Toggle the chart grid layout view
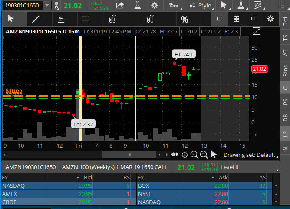The image size is (290, 209). coord(236,19)
